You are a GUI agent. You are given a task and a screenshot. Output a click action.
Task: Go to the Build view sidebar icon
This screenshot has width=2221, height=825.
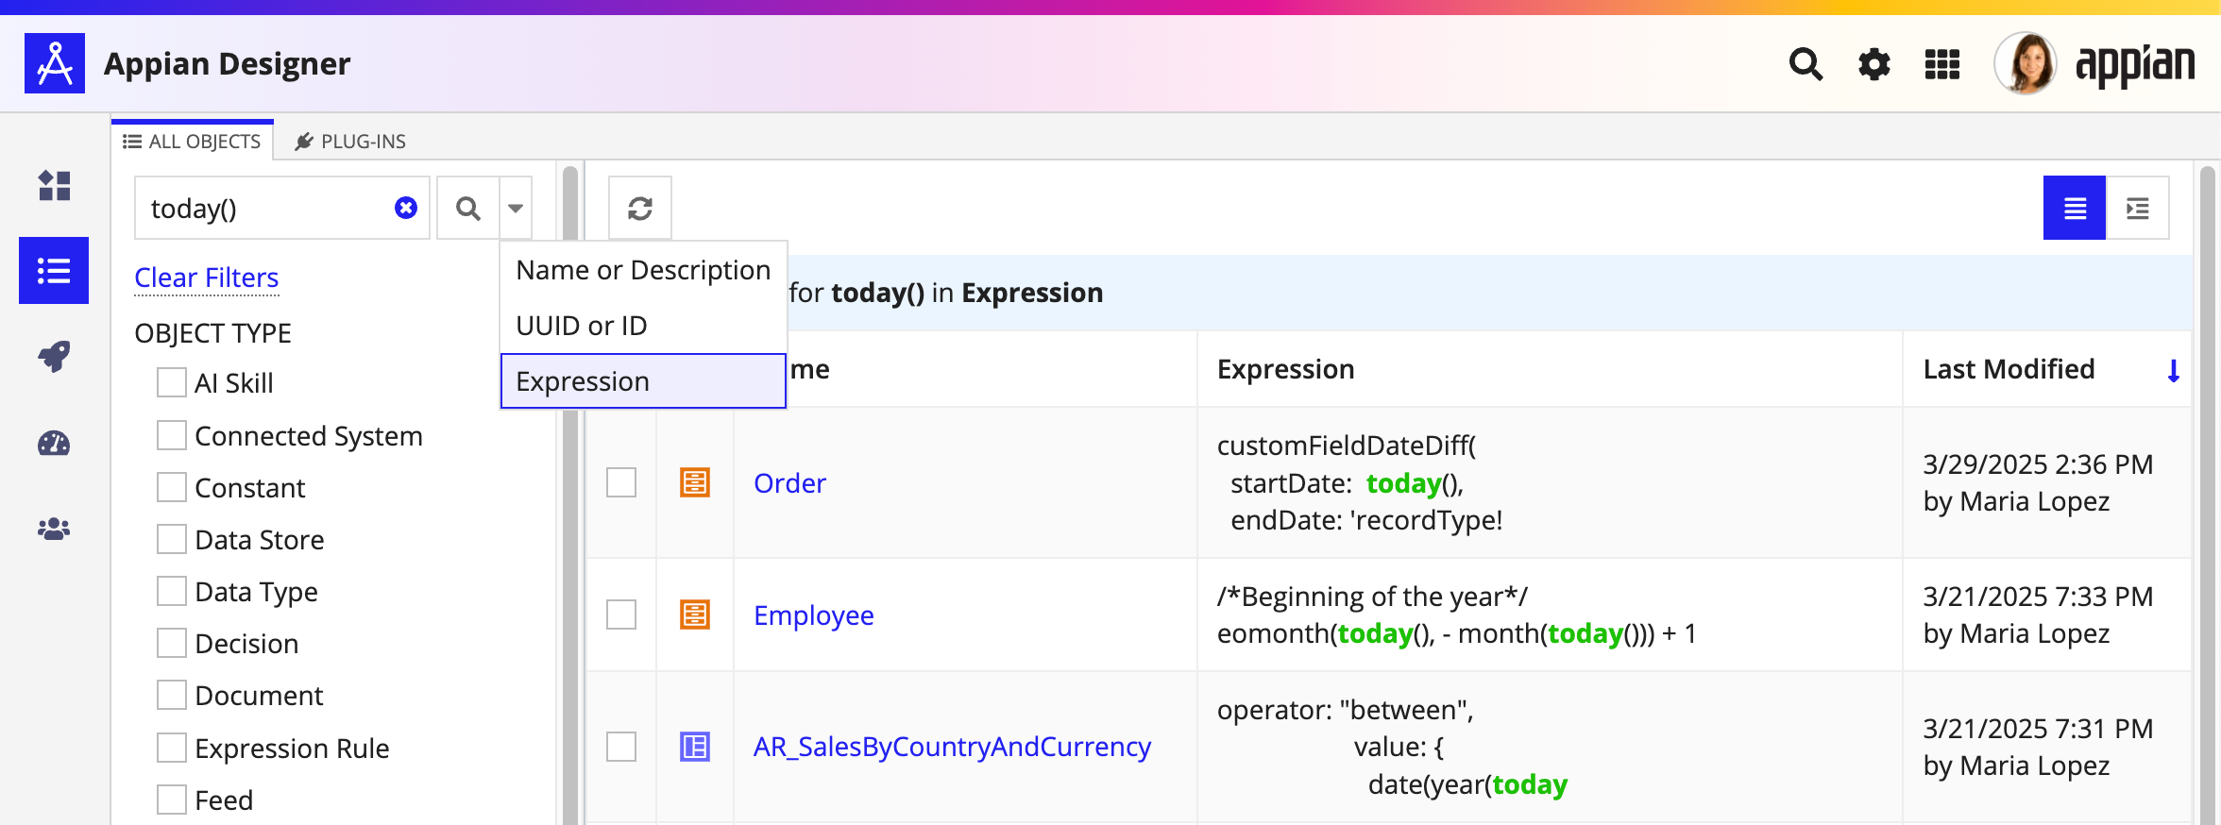[54, 185]
